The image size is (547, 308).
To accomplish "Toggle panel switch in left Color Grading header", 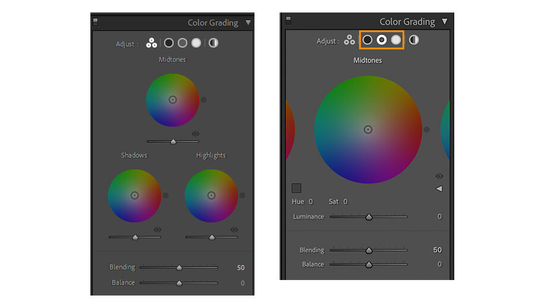I will pos(95,22).
